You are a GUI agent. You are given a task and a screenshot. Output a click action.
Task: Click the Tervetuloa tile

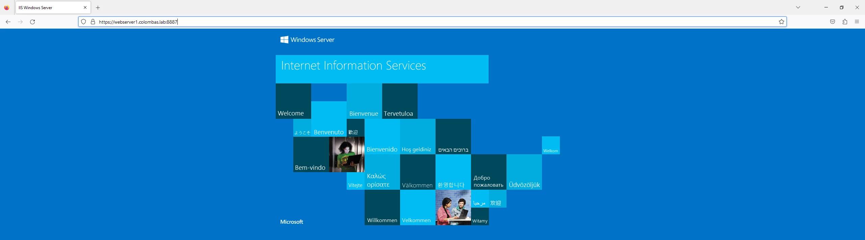(x=400, y=101)
